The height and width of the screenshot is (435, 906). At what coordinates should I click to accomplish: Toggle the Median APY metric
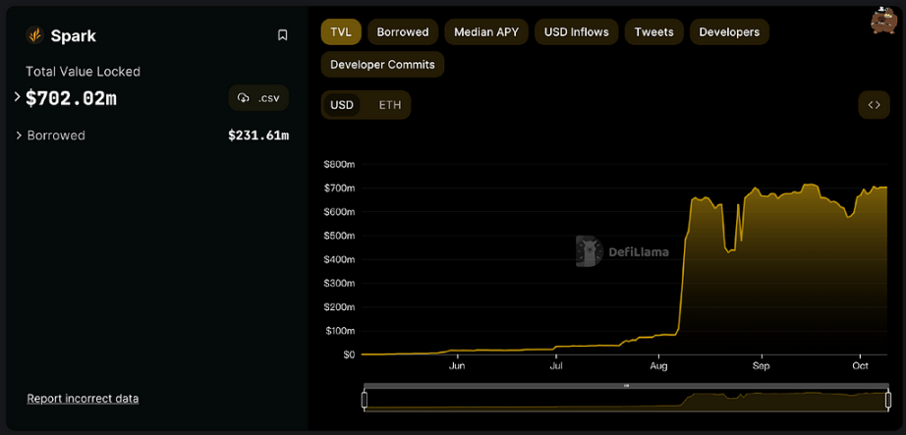pos(486,31)
